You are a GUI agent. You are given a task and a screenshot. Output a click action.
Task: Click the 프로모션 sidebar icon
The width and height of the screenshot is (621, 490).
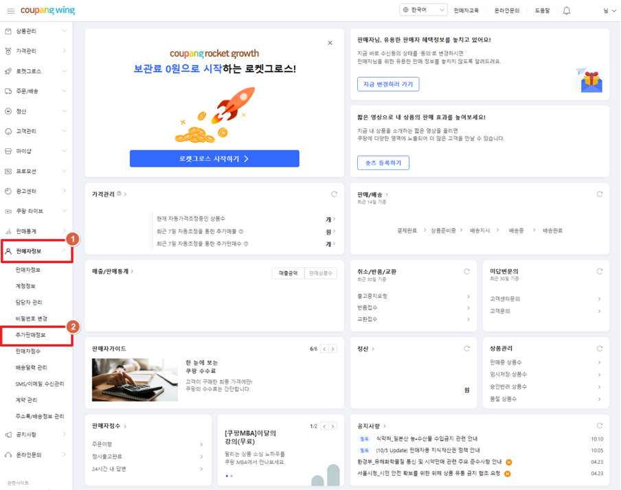click(8, 172)
